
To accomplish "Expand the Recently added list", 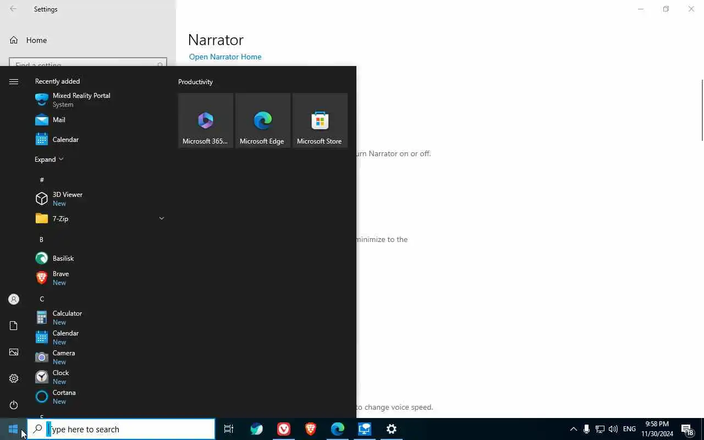I will click(x=49, y=159).
